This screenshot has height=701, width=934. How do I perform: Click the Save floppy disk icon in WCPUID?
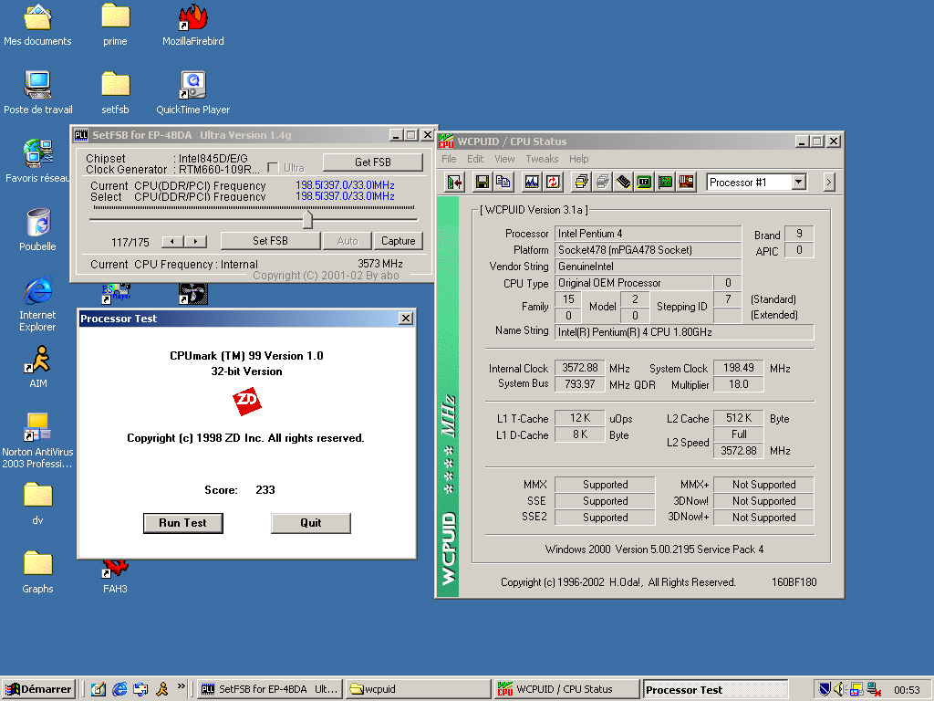pos(482,182)
